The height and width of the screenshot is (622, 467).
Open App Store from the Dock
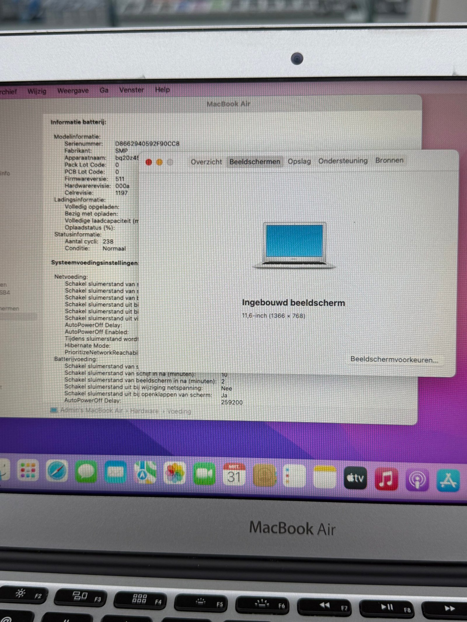448,481
